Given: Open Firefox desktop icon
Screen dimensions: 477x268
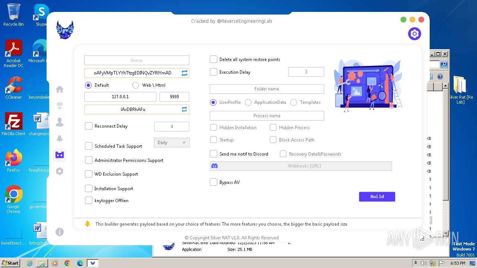Looking at the screenshot, I should [x=13, y=161].
